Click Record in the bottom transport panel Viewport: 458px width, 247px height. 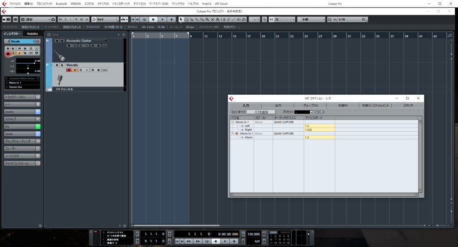pos(234,241)
